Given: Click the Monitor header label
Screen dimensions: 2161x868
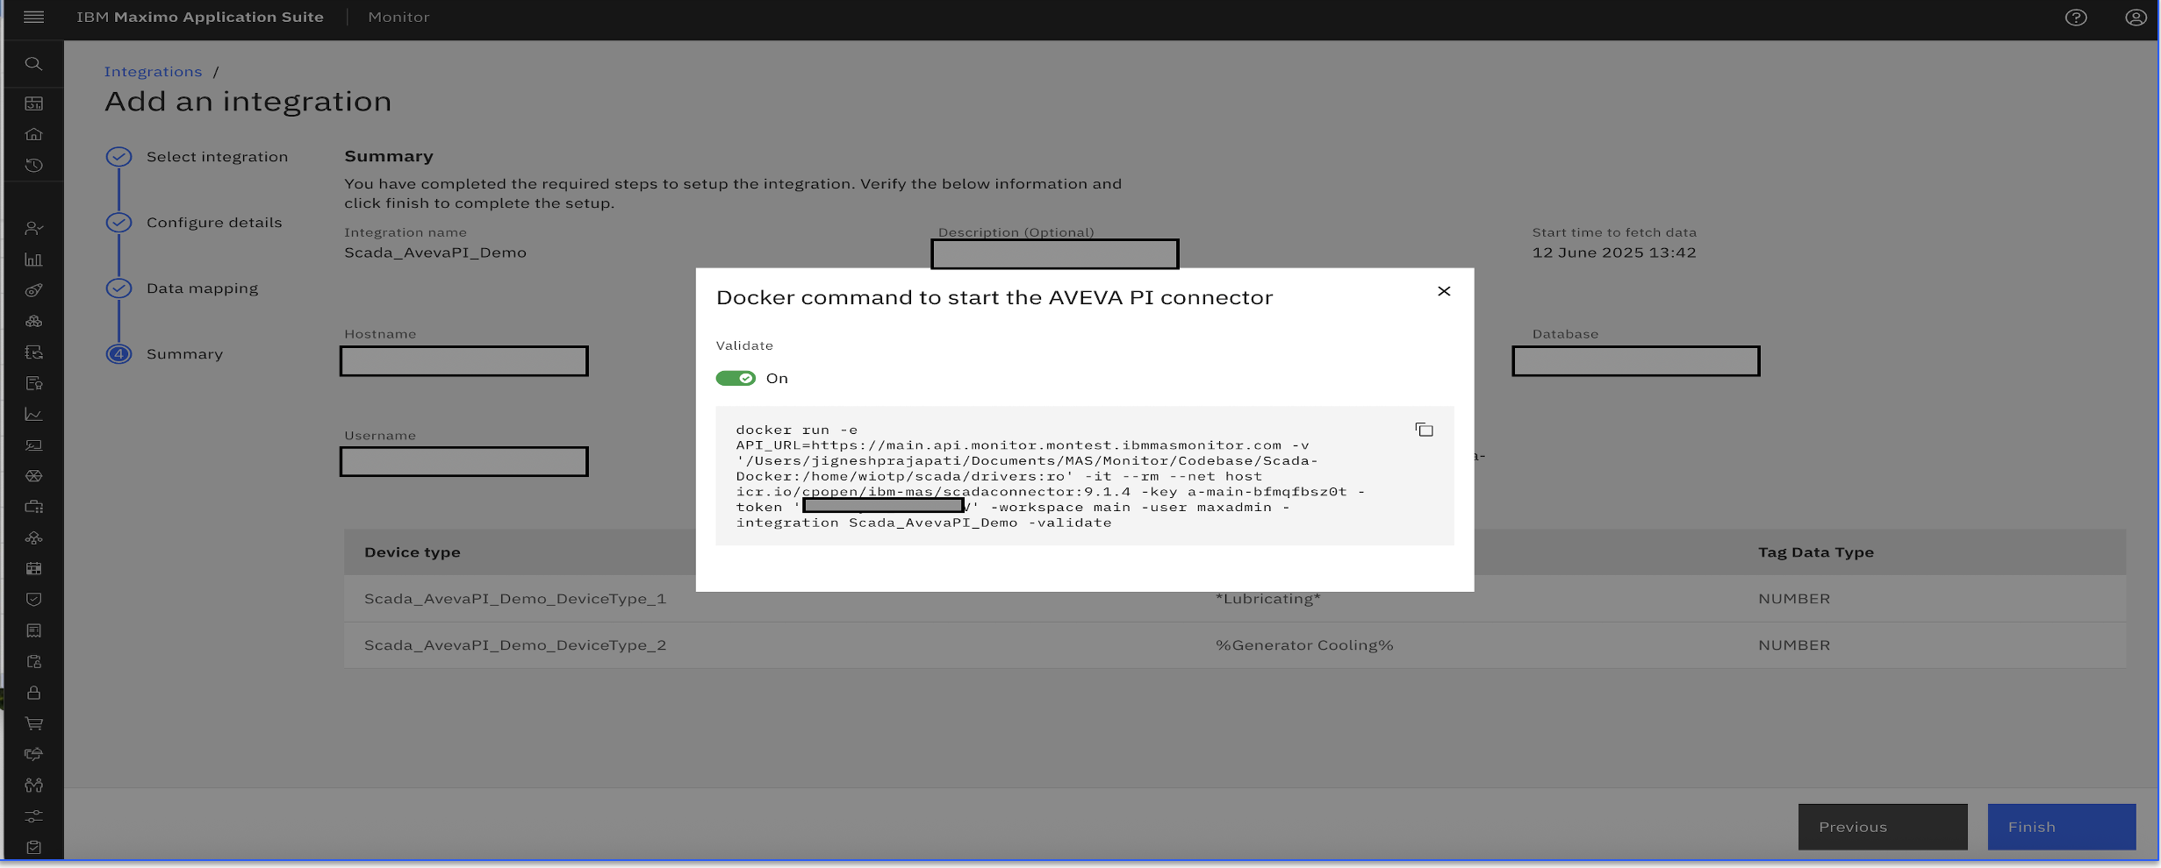Looking at the screenshot, I should (398, 18).
